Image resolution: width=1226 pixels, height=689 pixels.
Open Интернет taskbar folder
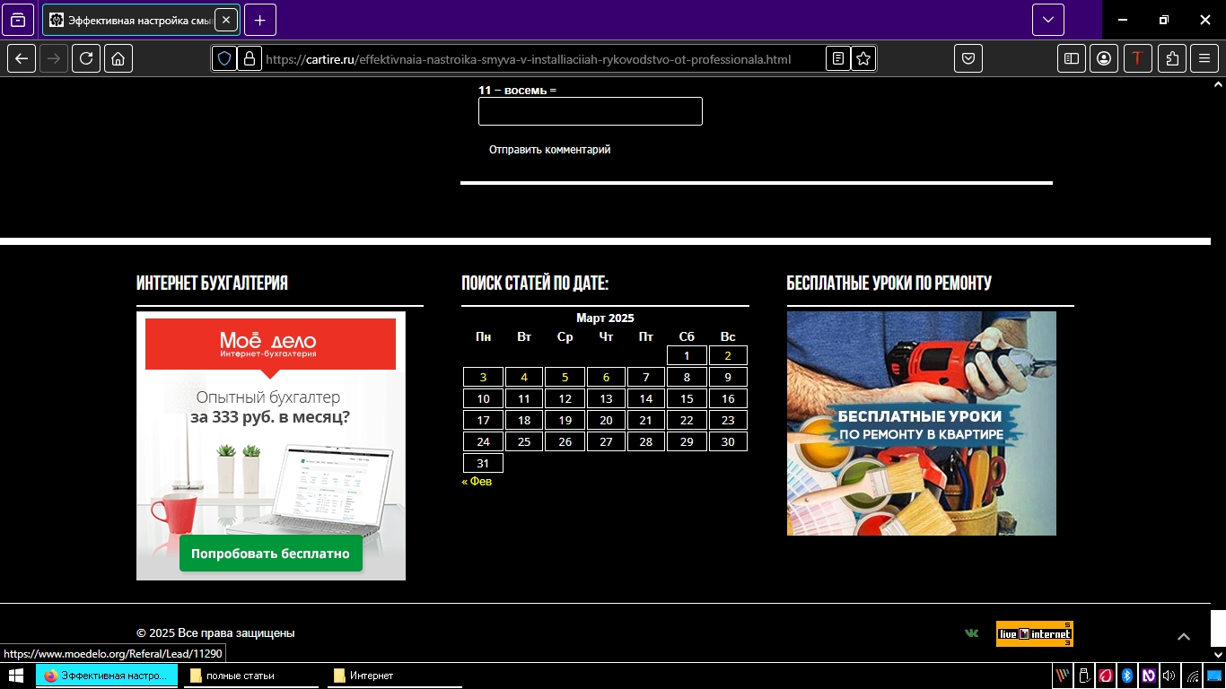[x=395, y=676]
